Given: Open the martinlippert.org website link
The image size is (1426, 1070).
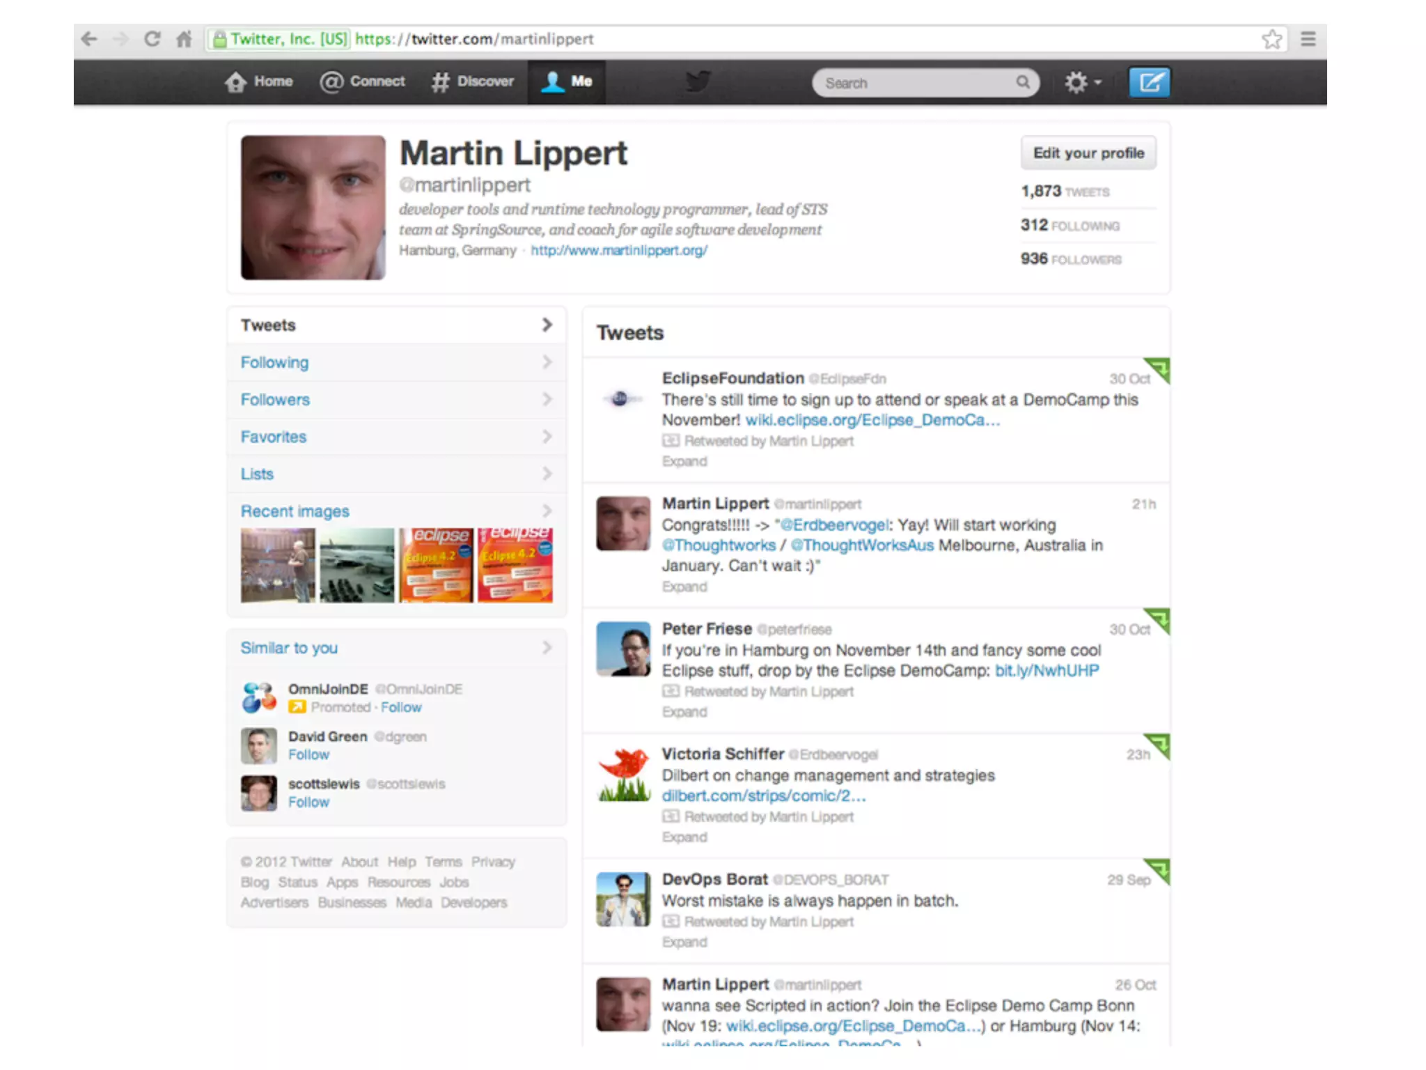Looking at the screenshot, I should tap(618, 250).
